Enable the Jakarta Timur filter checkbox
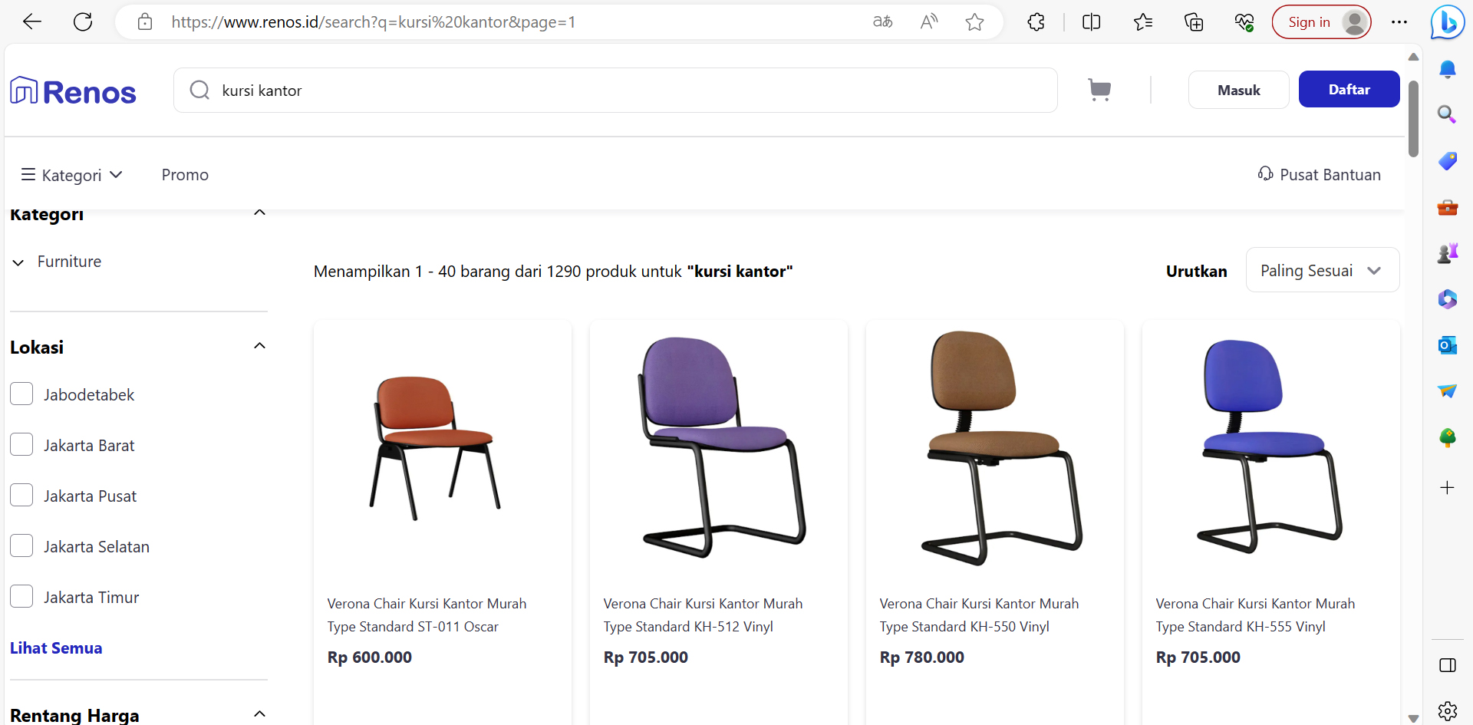Screen dimensions: 1473x725 [x=21, y=597]
